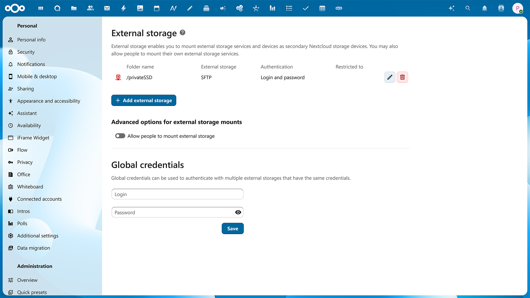Save the global credentials
Image resolution: width=530 pixels, height=298 pixels.
coord(232,228)
